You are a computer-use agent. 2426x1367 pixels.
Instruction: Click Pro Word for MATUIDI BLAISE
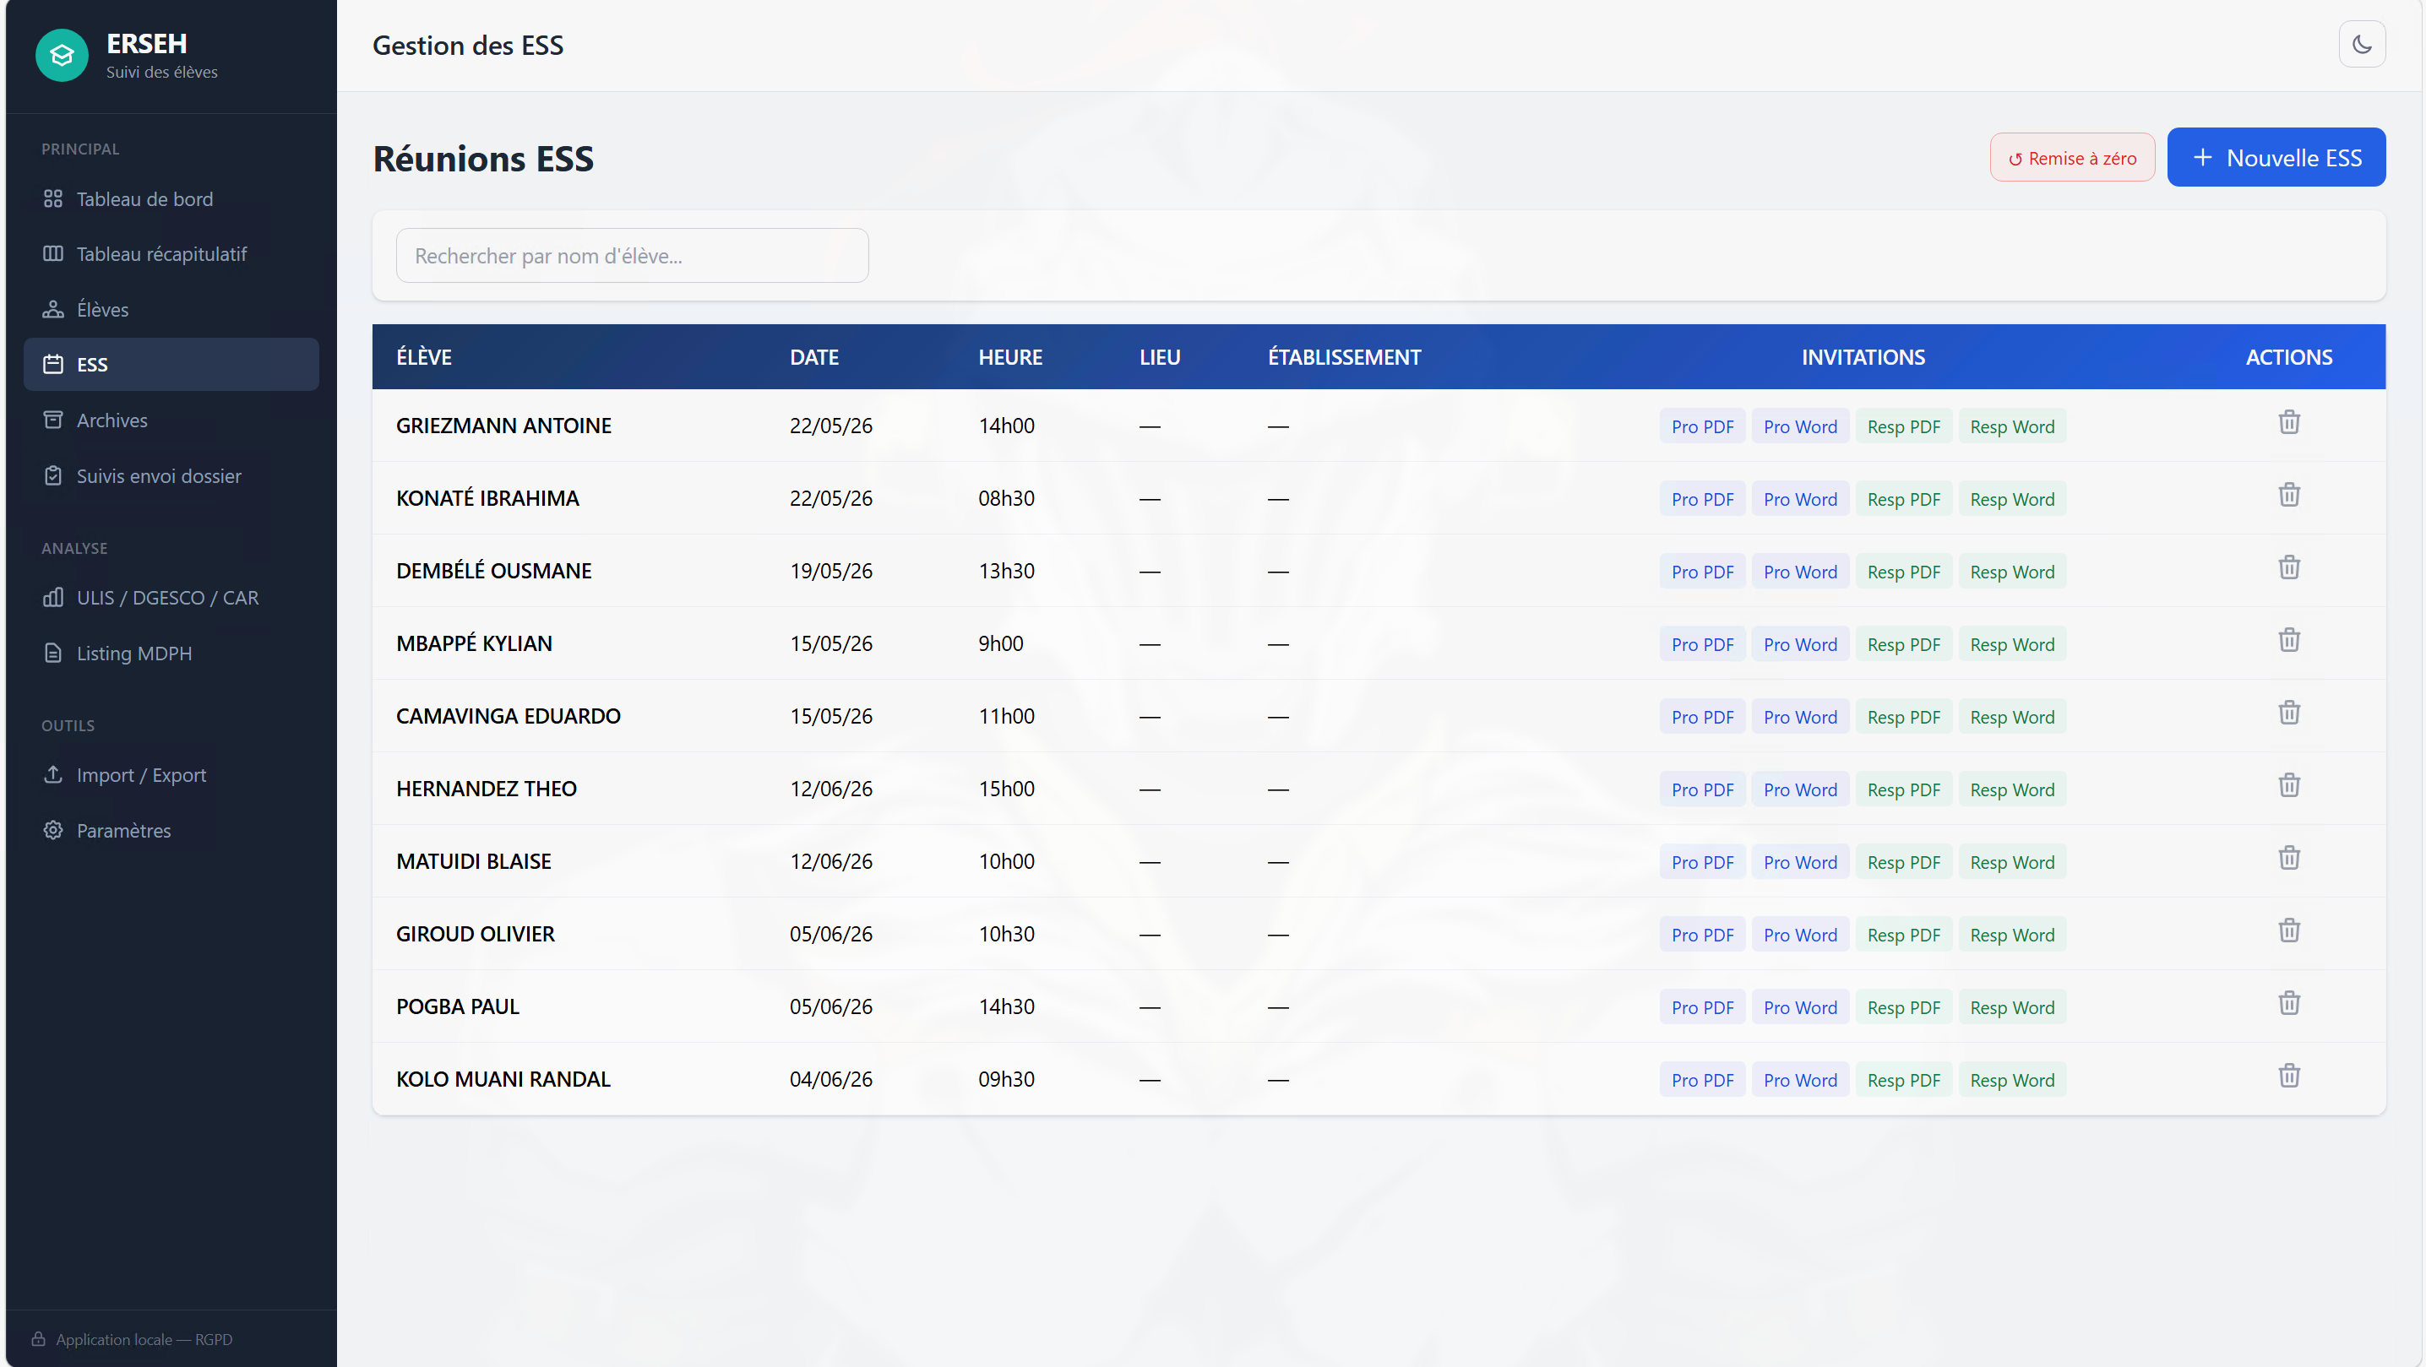[x=1800, y=862]
